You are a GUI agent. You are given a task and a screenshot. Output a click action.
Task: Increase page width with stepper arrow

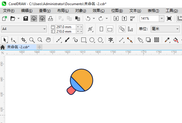tap(81, 27)
